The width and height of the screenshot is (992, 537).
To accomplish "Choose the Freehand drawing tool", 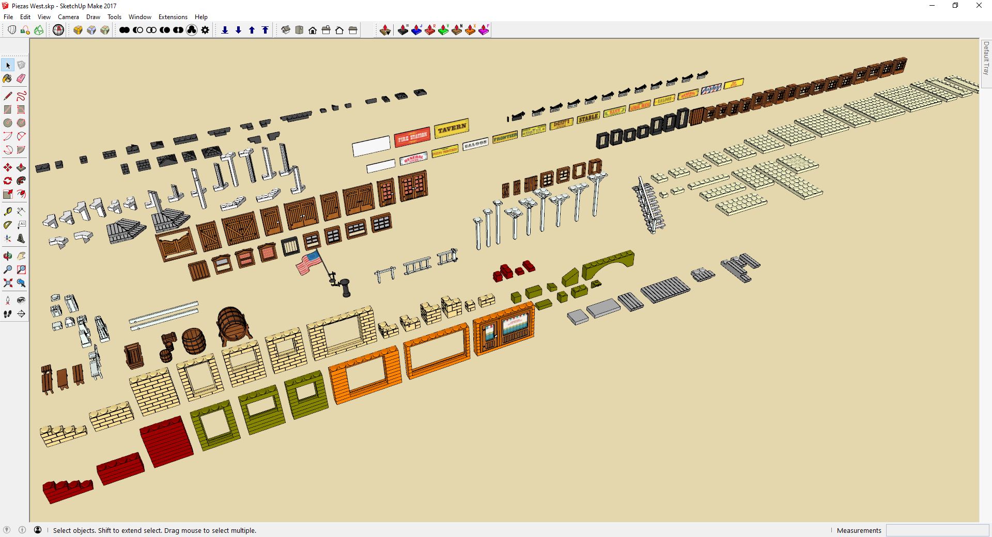I will tap(21, 96).
